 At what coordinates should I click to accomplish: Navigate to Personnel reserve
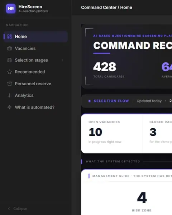[36, 83]
